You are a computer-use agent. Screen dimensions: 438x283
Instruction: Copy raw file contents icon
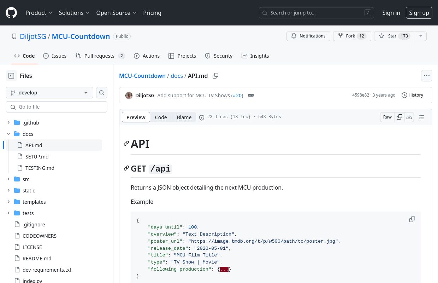(399, 117)
